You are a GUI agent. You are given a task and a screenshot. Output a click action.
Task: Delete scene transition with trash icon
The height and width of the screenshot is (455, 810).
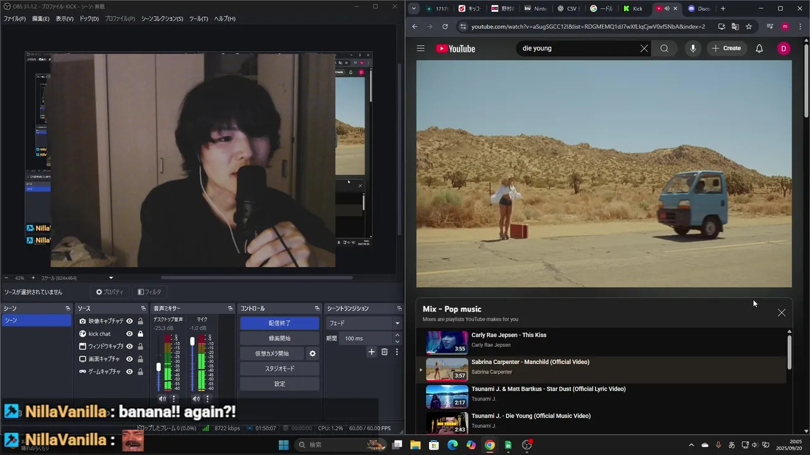pos(384,352)
